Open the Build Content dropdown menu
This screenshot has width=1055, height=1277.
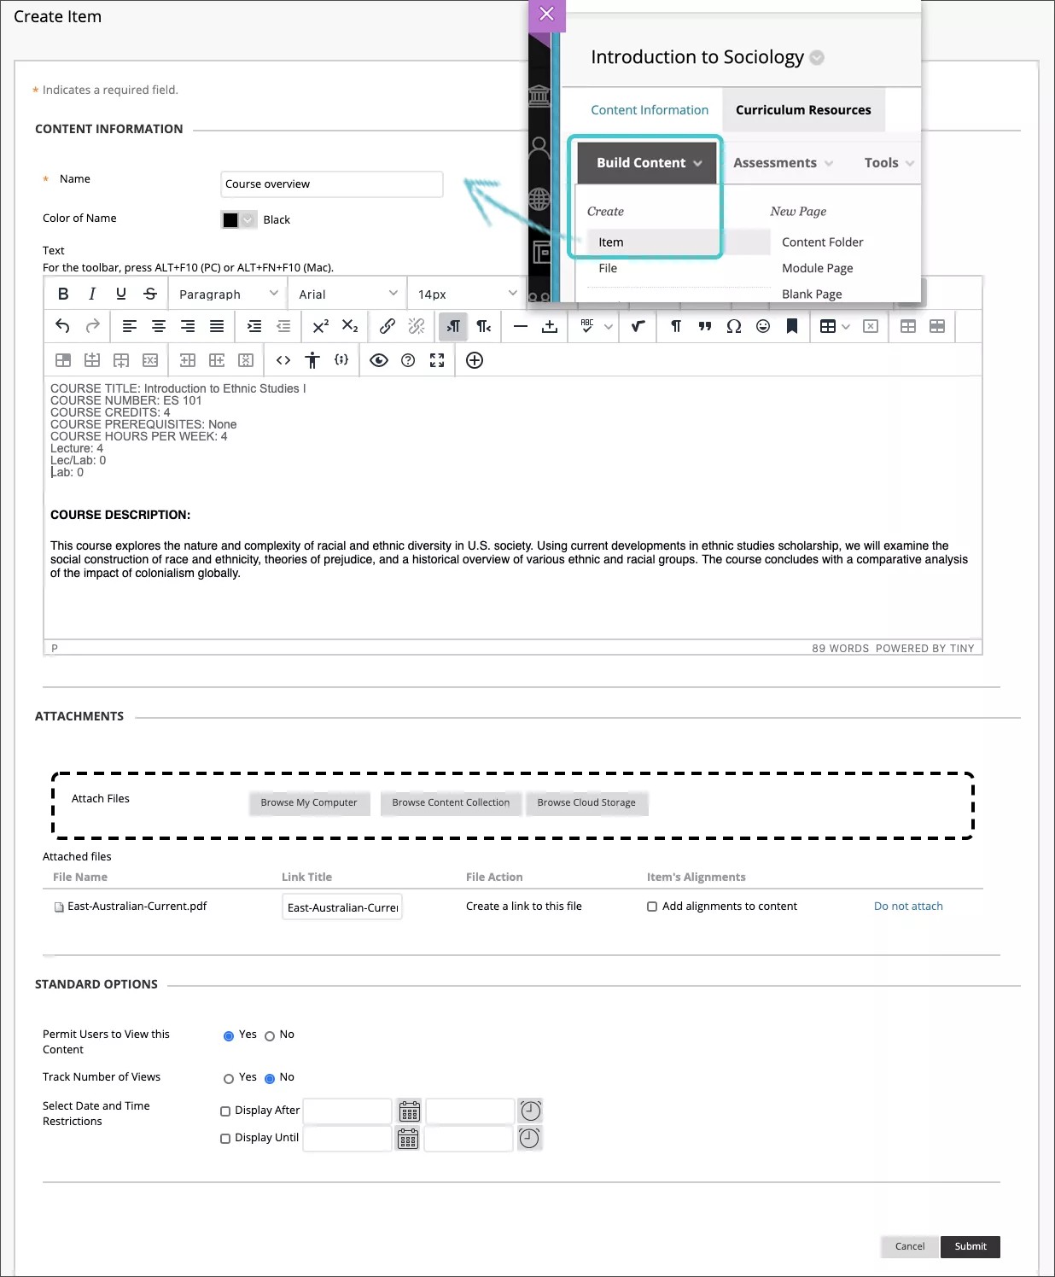(646, 162)
